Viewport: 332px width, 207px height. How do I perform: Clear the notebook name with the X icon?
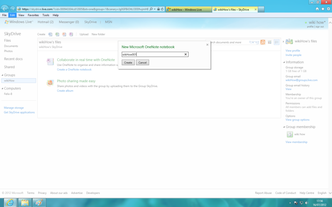click(186, 54)
